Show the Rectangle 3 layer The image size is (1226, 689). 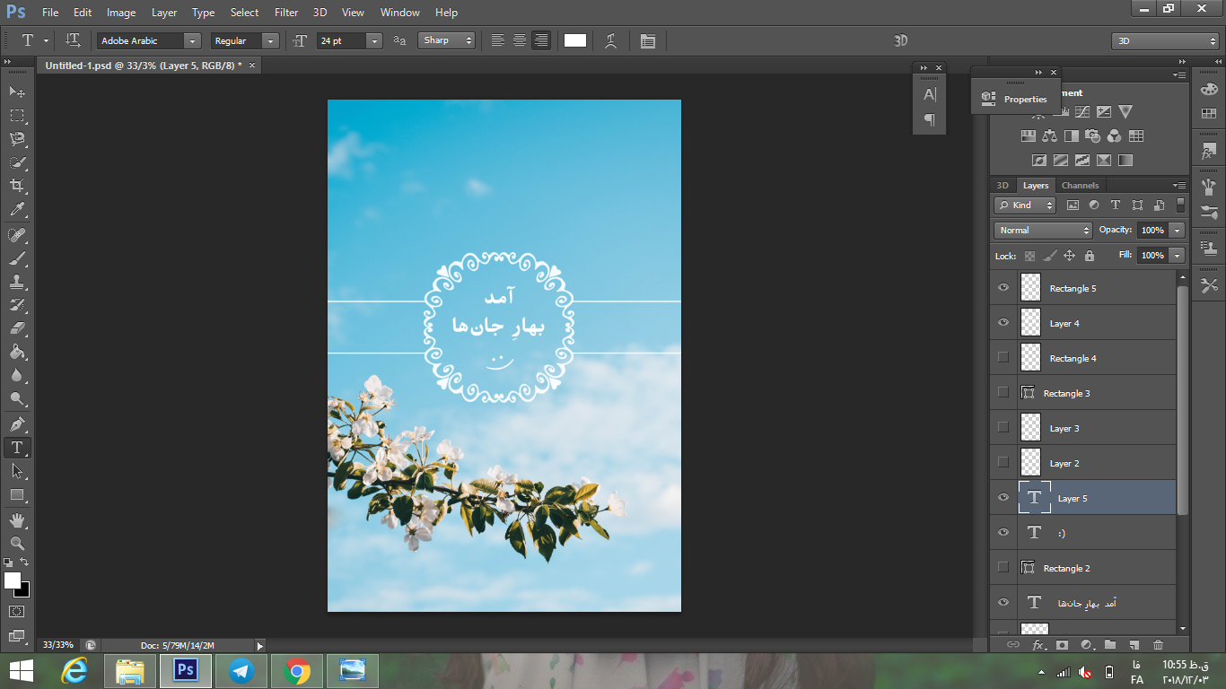pos(1003,392)
